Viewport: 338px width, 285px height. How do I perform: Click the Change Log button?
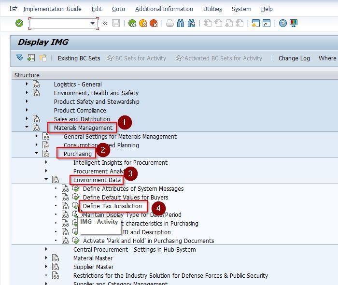294,58
